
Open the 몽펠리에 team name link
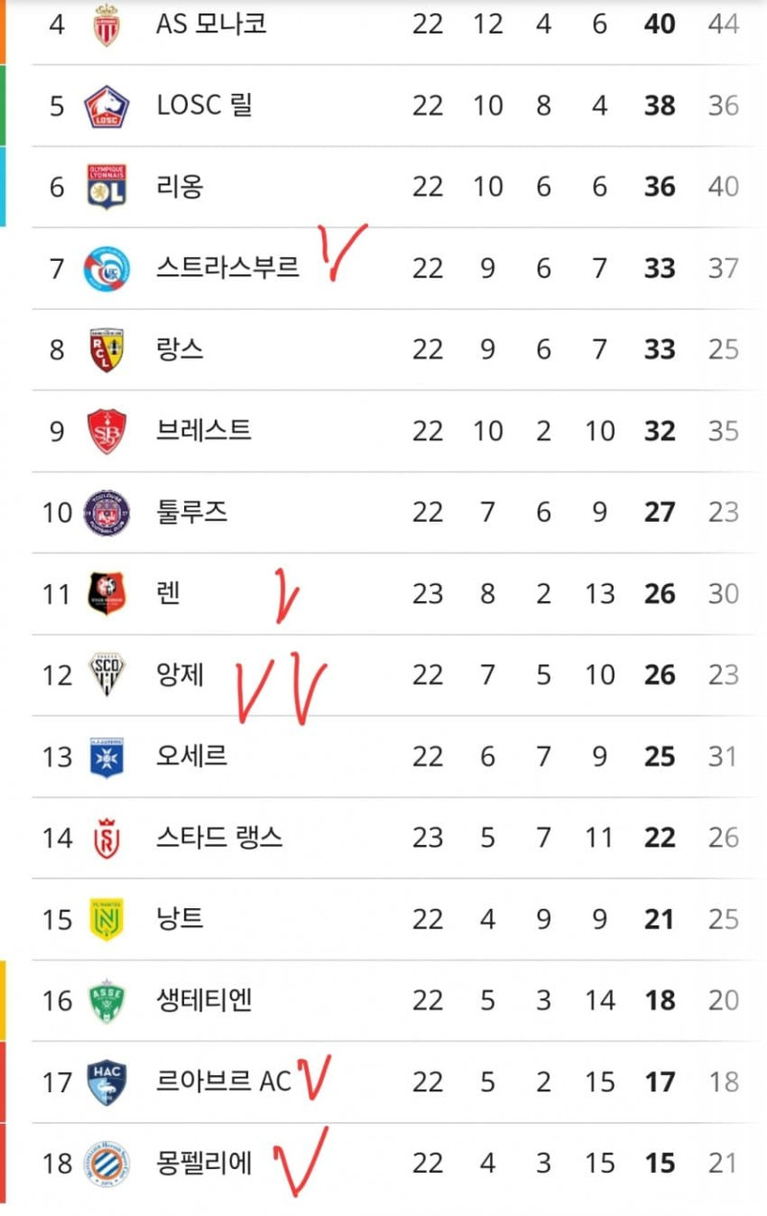[x=205, y=1163]
